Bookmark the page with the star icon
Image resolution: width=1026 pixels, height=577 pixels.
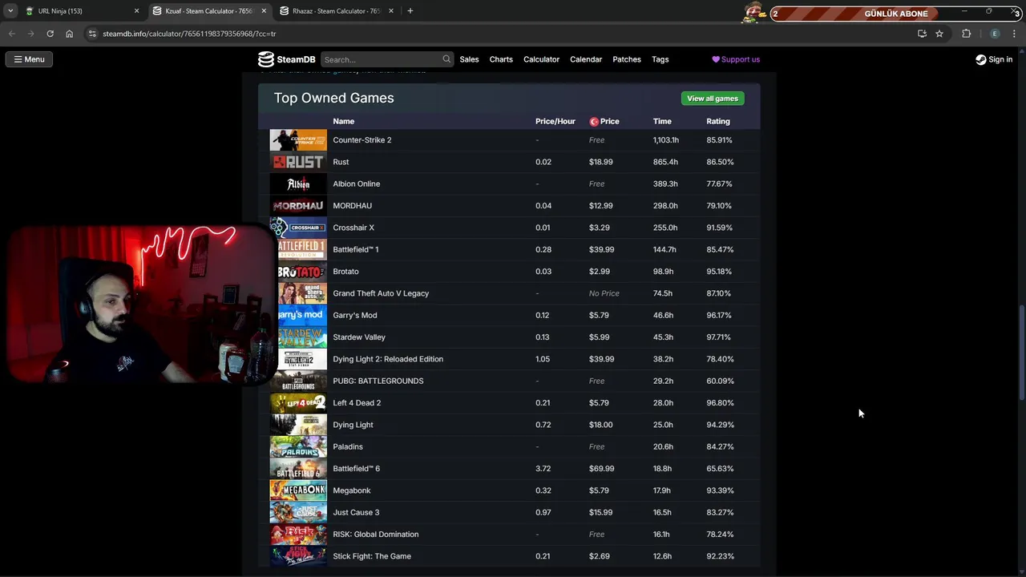(x=939, y=34)
